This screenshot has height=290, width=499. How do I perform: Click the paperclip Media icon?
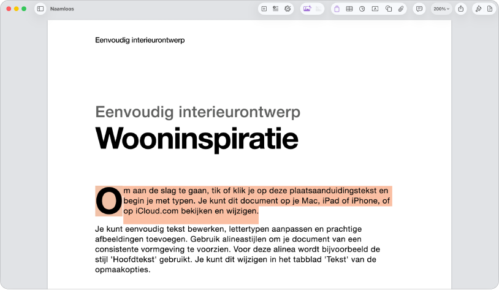click(401, 9)
